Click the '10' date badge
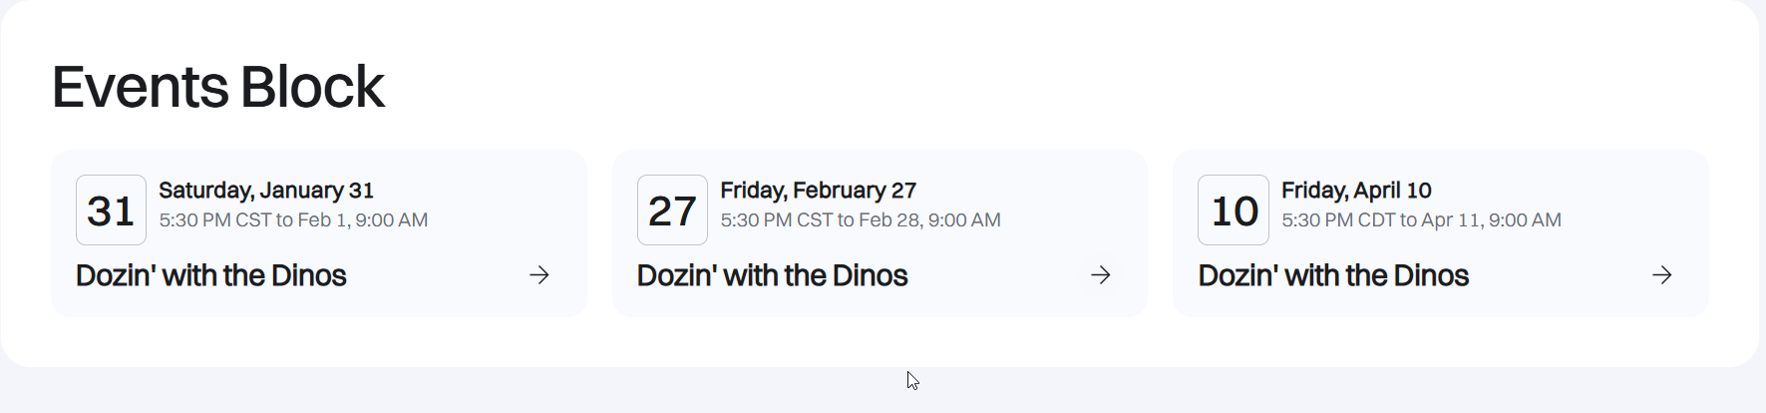Image resolution: width=1766 pixels, height=413 pixels. pos(1234,210)
